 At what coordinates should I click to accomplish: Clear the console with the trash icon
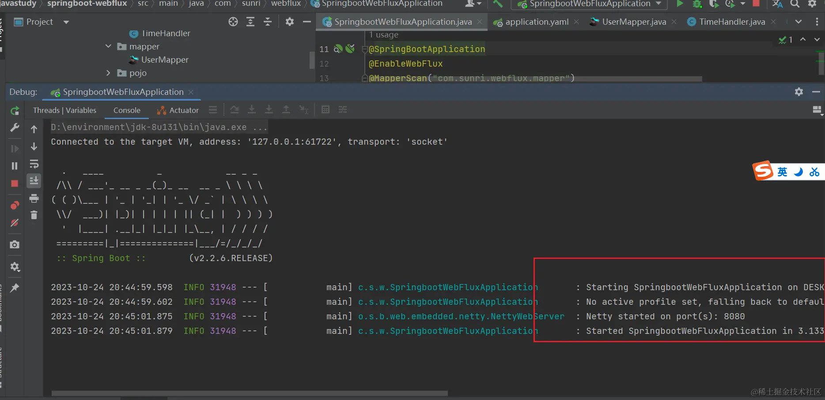point(34,215)
